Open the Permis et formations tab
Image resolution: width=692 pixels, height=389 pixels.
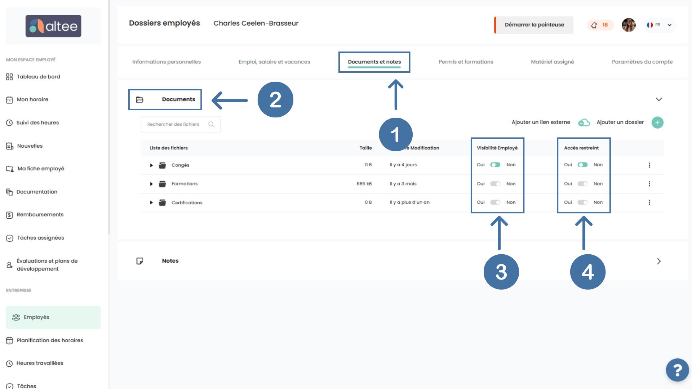[466, 62]
